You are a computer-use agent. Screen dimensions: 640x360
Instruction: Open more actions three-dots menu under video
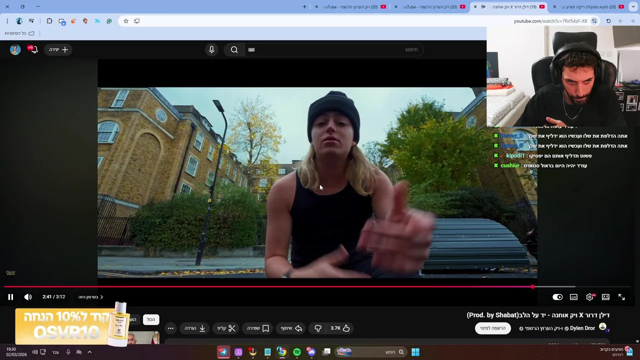click(x=170, y=328)
